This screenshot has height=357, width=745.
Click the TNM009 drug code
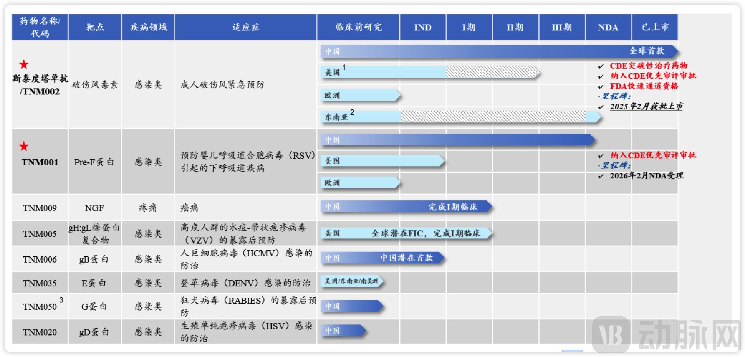point(40,208)
